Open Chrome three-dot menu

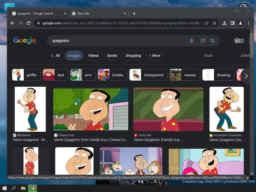pyautogui.click(x=248, y=23)
